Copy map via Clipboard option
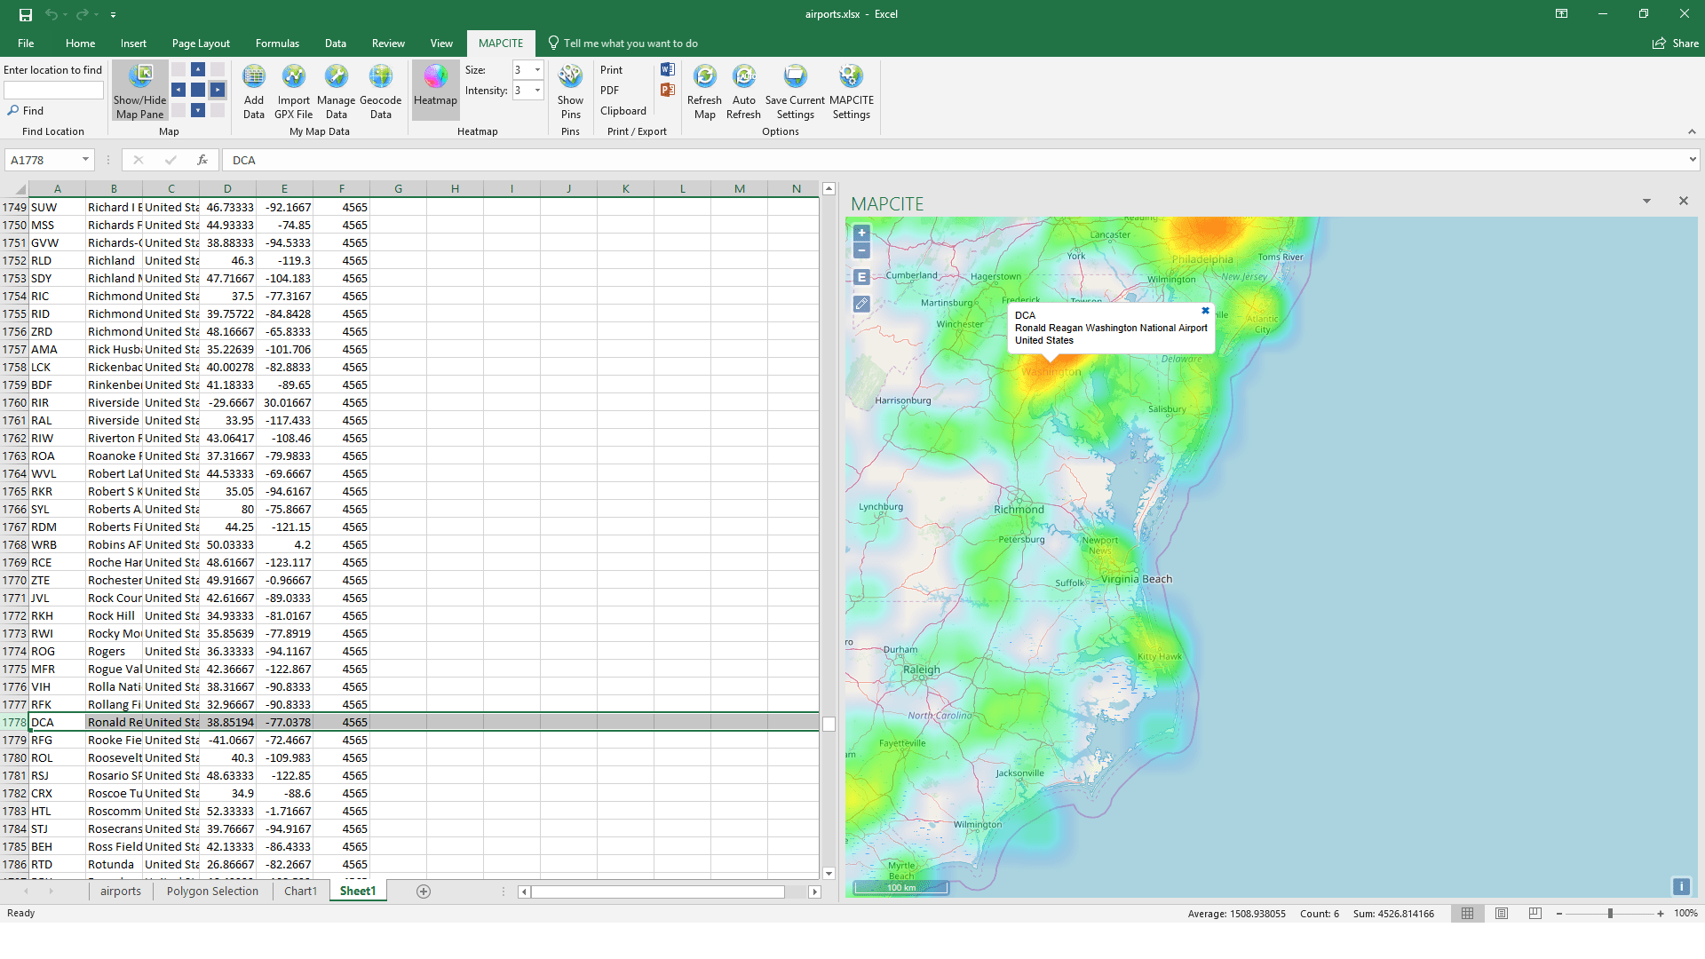1705x959 pixels. [623, 111]
